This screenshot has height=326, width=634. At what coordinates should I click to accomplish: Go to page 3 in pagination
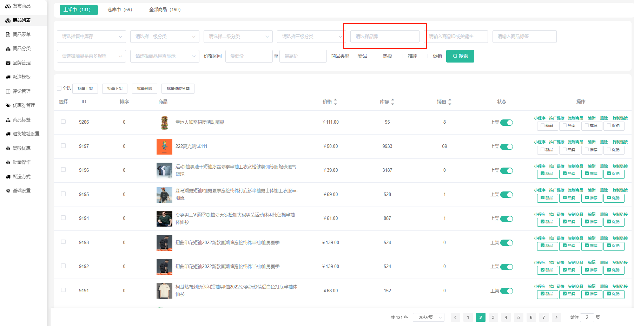point(493,318)
